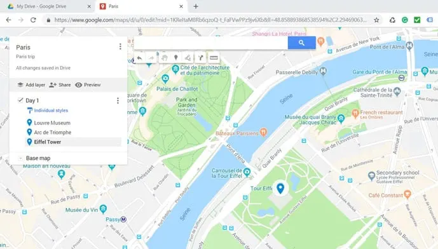Click the Grammarly extension icon

(x=405, y=20)
